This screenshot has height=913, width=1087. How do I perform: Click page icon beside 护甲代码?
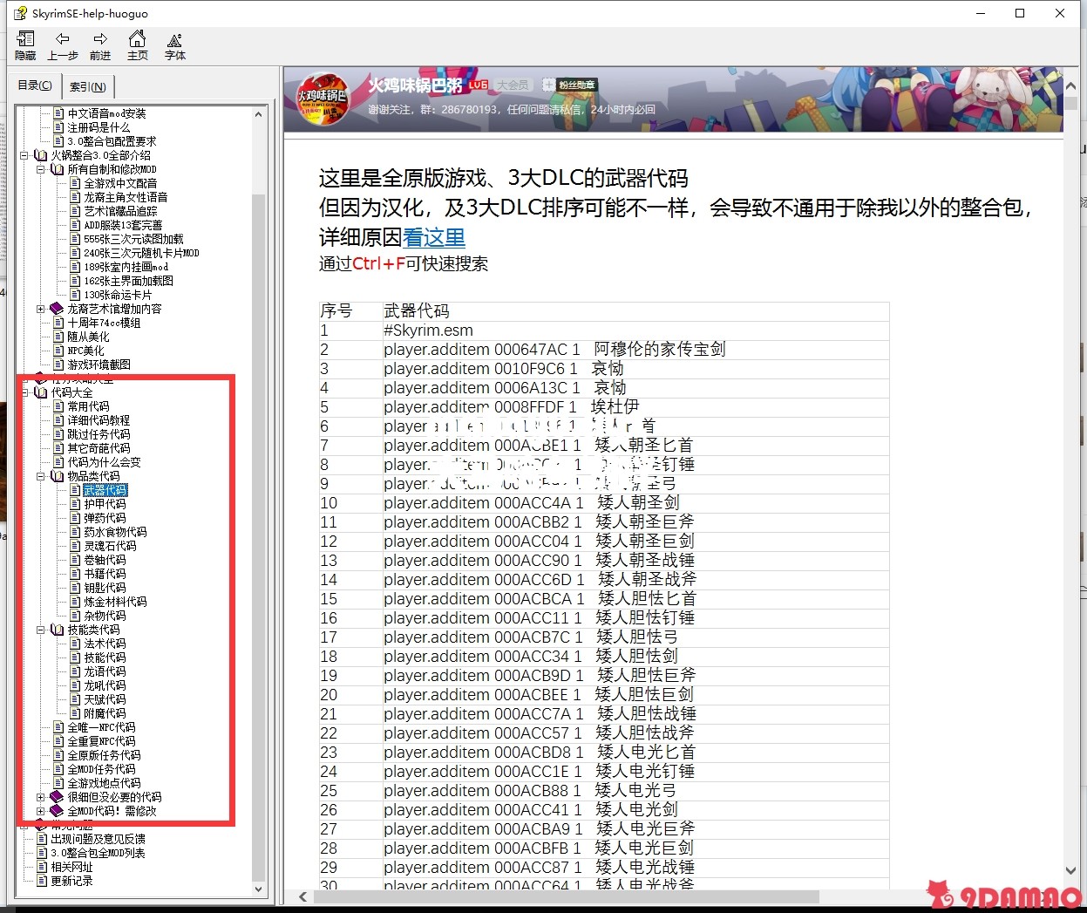[75, 504]
